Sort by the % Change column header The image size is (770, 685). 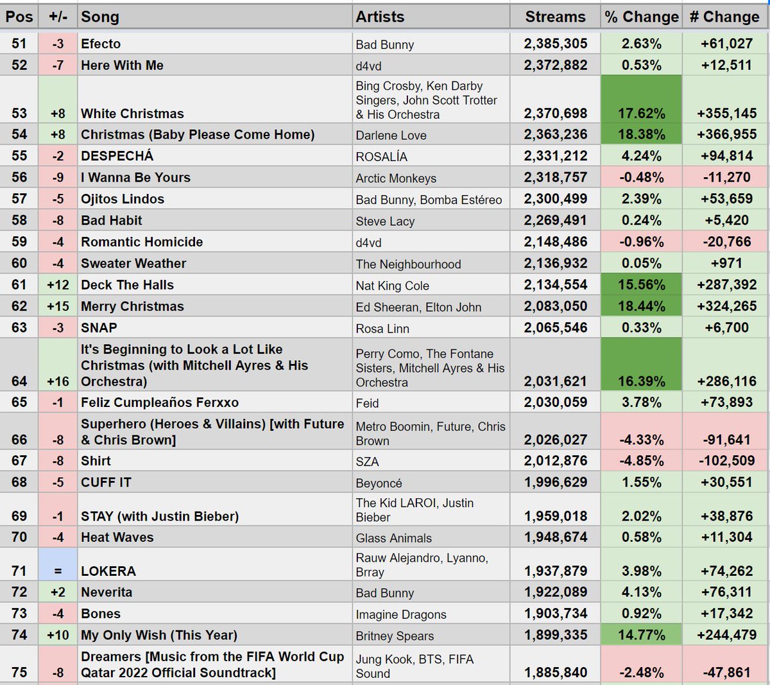pyautogui.click(x=639, y=17)
